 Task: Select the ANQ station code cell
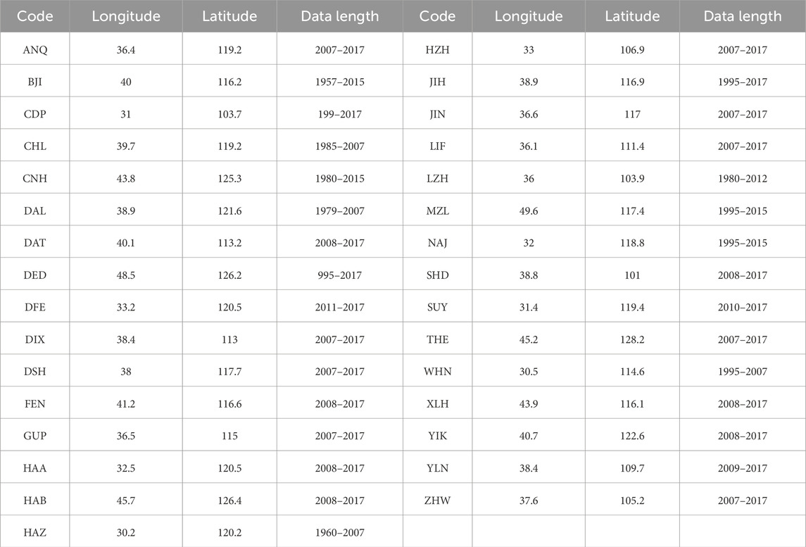point(35,50)
